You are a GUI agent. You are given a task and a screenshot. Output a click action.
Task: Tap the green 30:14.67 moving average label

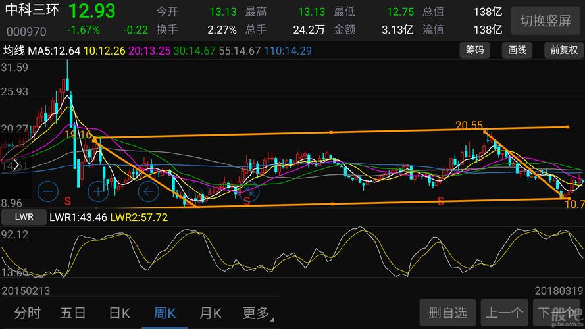tap(194, 51)
